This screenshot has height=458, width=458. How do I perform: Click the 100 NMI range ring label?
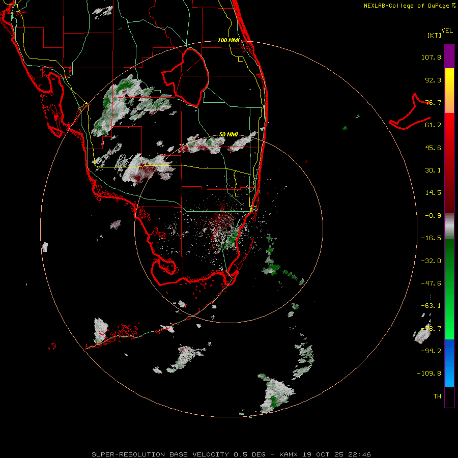[228, 40]
